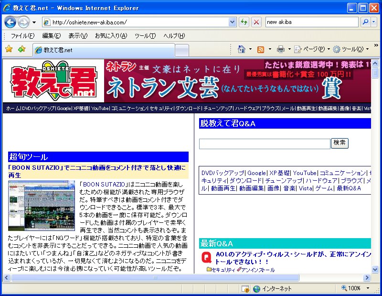Open recent pages dropdown beside Forward button
Image resolution: width=382 pixels, height=296 pixels.
pyautogui.click(x=34, y=22)
